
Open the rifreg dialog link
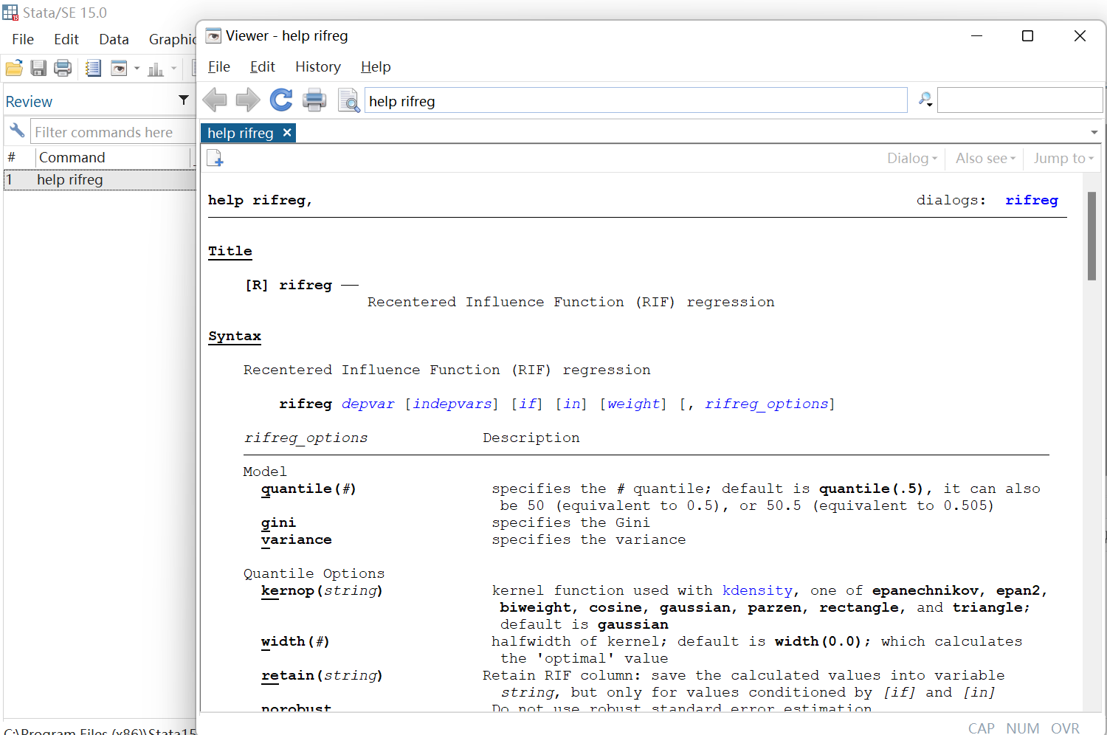coord(1031,200)
